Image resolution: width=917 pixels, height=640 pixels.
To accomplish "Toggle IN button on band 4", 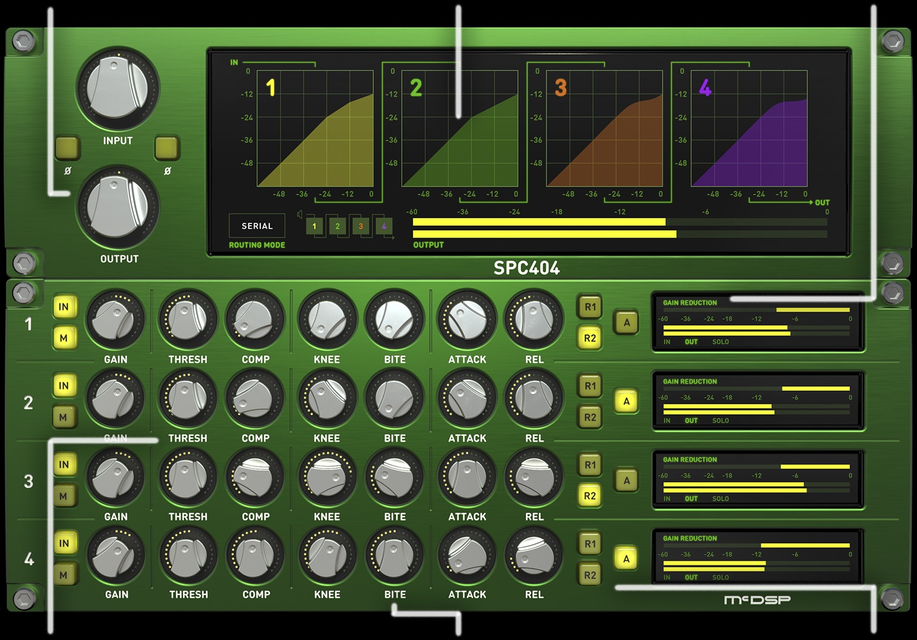I will pos(64,543).
